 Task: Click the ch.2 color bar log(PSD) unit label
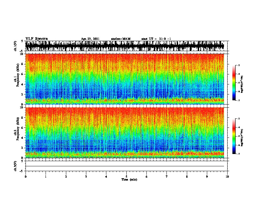pyautogui.click(x=242, y=137)
